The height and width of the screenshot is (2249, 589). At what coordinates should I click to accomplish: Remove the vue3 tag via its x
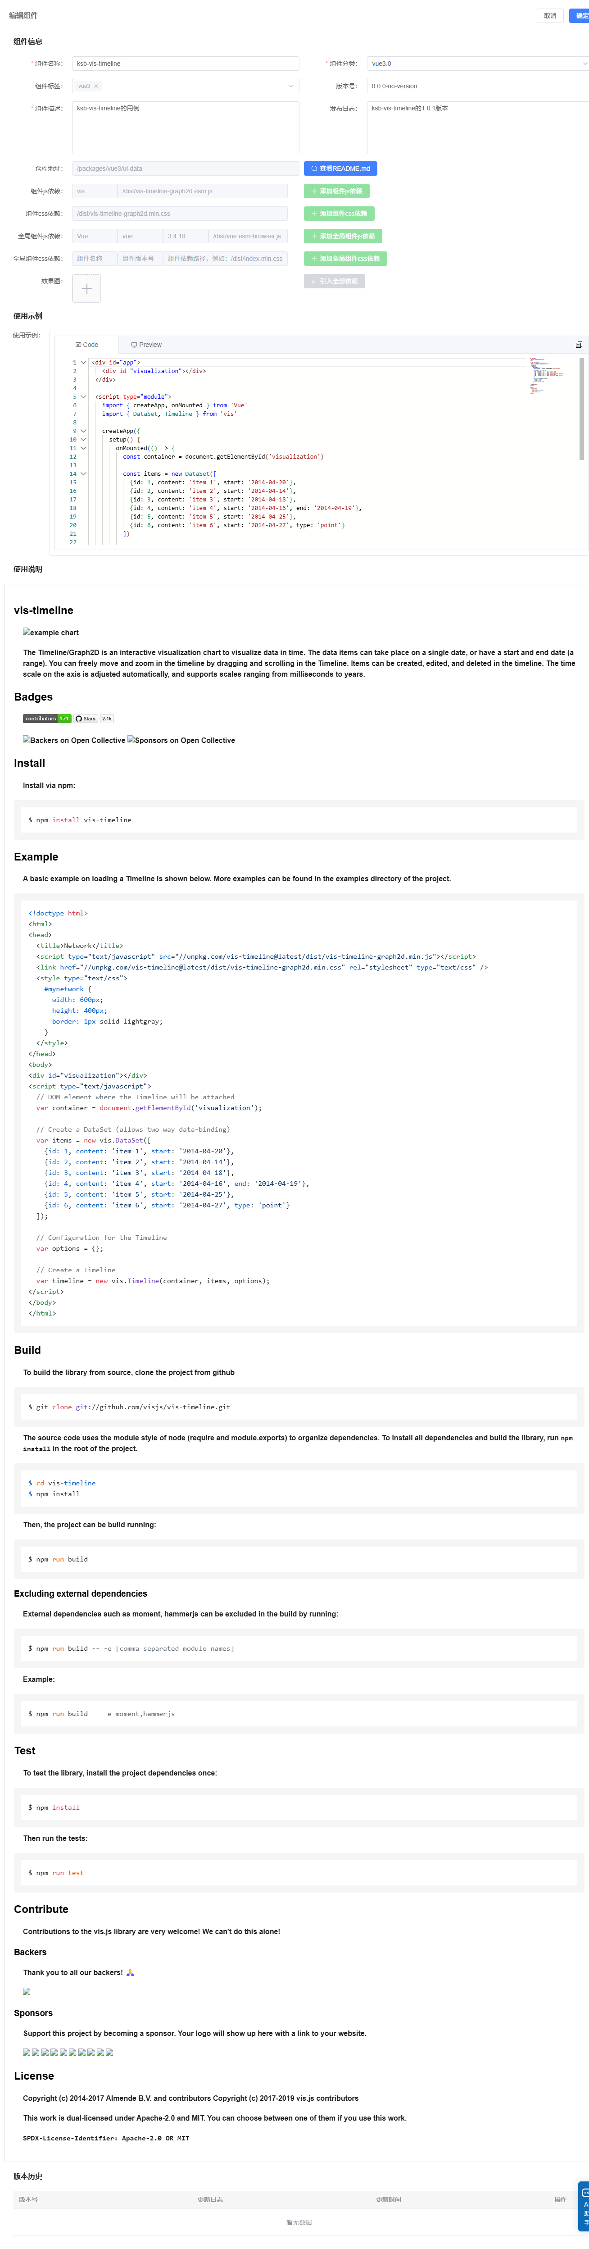coord(96,86)
